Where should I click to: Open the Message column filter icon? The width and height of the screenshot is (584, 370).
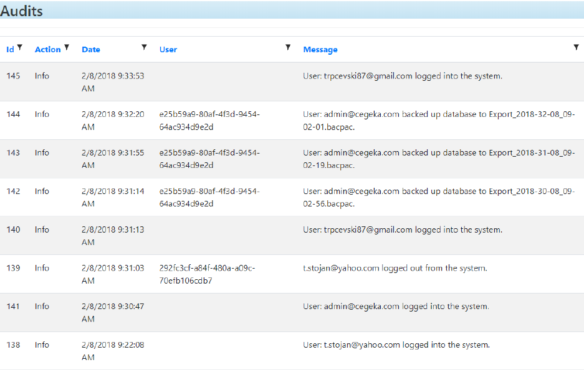tap(576, 47)
